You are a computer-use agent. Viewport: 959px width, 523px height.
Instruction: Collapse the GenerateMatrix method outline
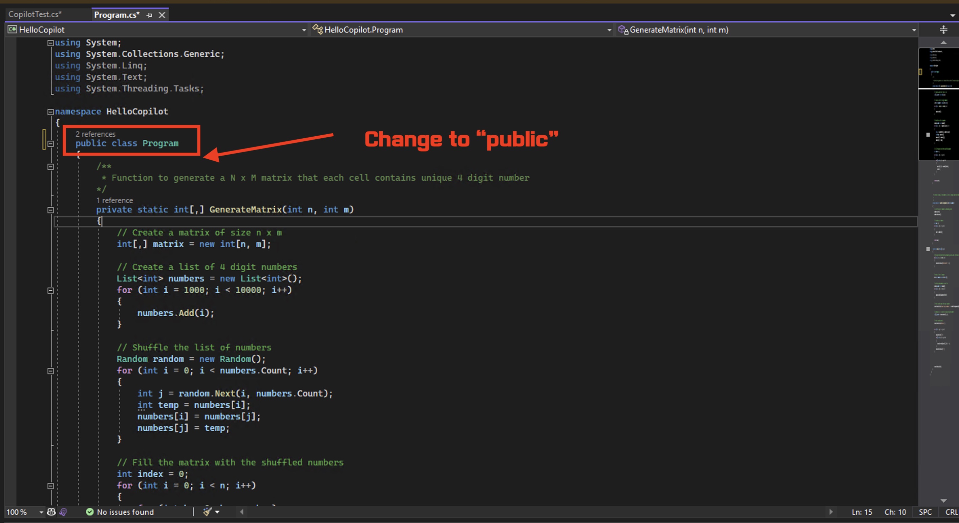pyautogui.click(x=51, y=210)
